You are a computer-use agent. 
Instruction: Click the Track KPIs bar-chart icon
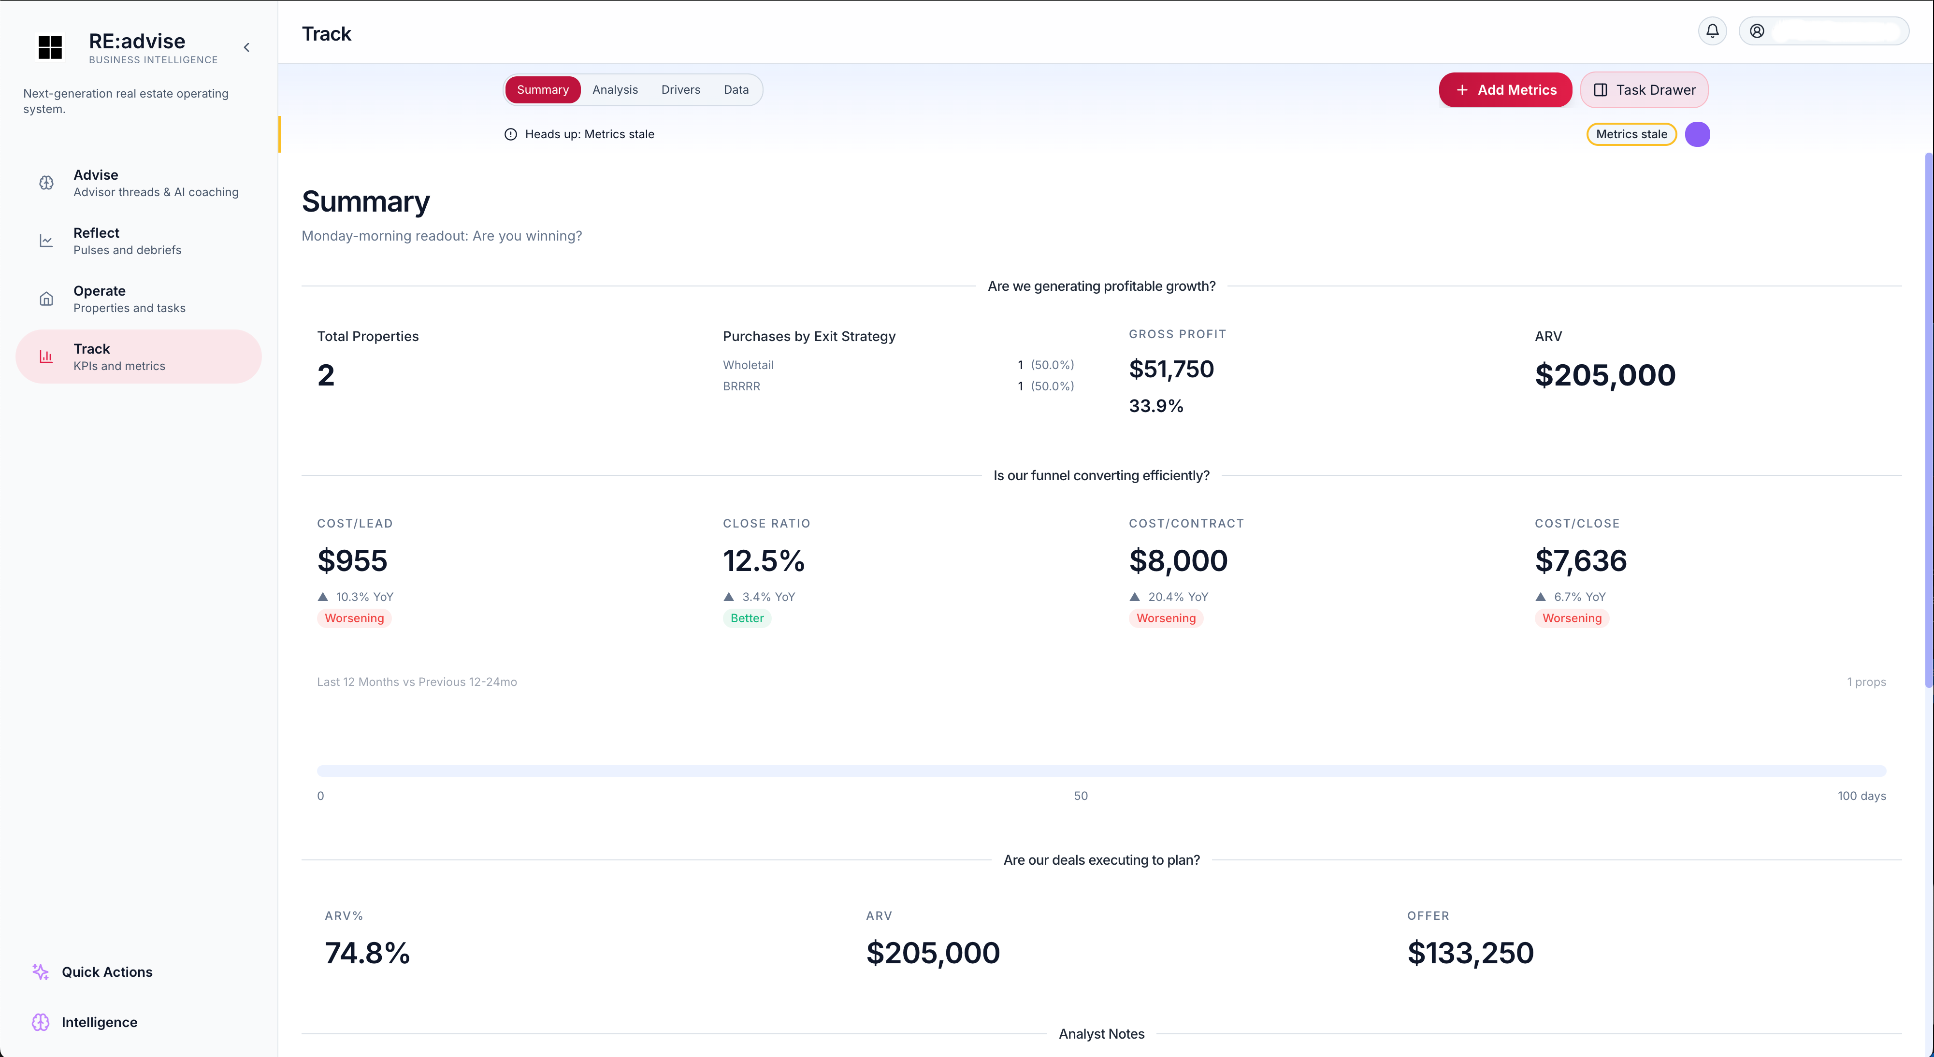(x=46, y=357)
